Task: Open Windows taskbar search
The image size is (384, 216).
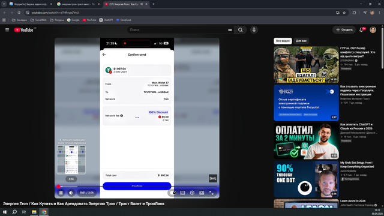Action: (14, 212)
